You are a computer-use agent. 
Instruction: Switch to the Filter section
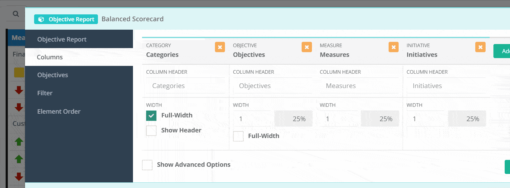point(45,93)
